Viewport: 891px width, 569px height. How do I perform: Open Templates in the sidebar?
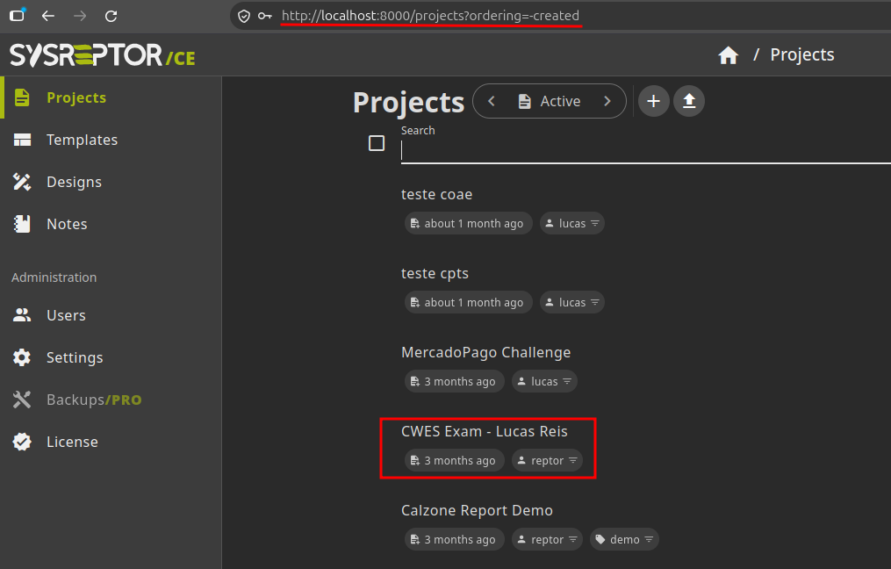pos(111,140)
